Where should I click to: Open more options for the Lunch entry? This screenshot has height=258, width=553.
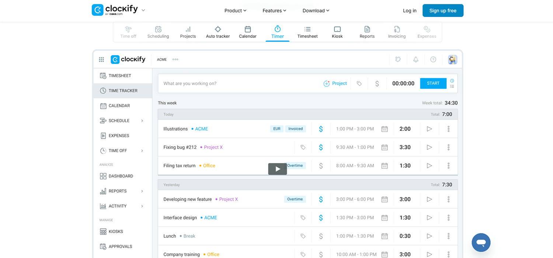pyautogui.click(x=449, y=236)
